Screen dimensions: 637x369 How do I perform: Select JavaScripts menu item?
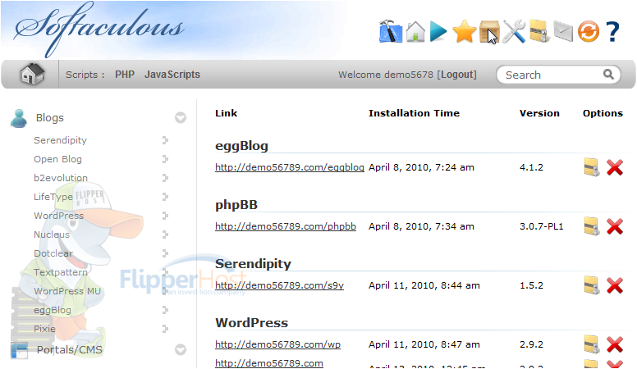point(172,75)
